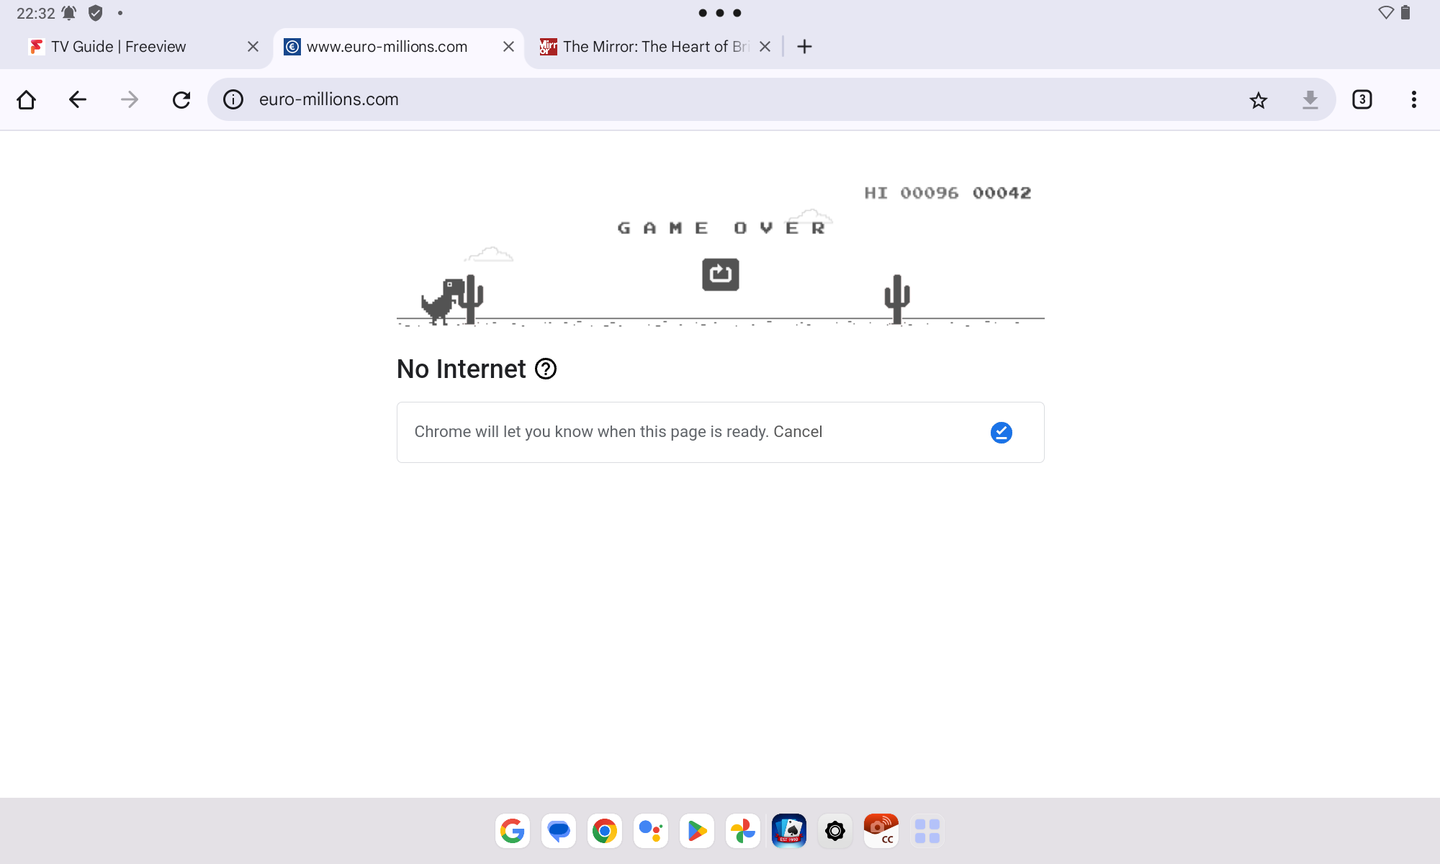This screenshot has width=1440, height=864.
Task: Open Play Store from dock
Action: click(x=697, y=832)
